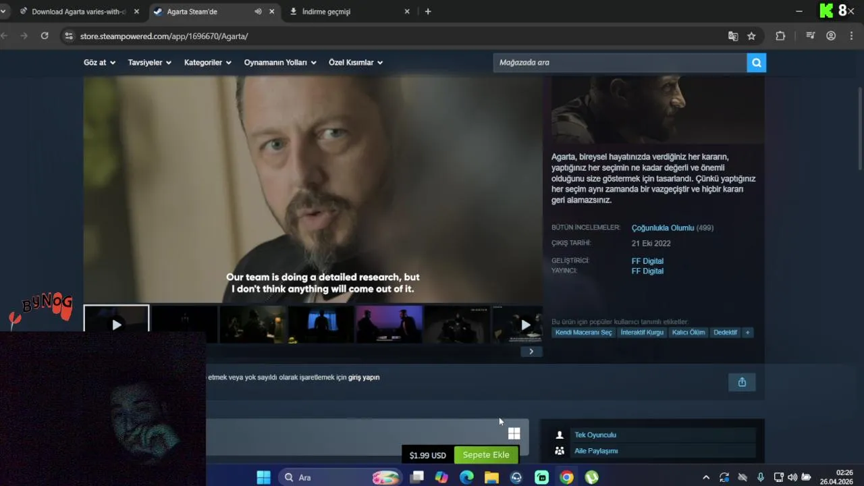Image resolution: width=864 pixels, height=486 pixels.
Task: Open Google Chrome from the taskbar
Action: pos(566,477)
